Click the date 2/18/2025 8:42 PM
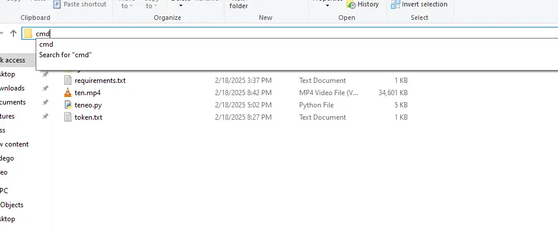The width and height of the screenshot is (558, 230). tap(243, 93)
